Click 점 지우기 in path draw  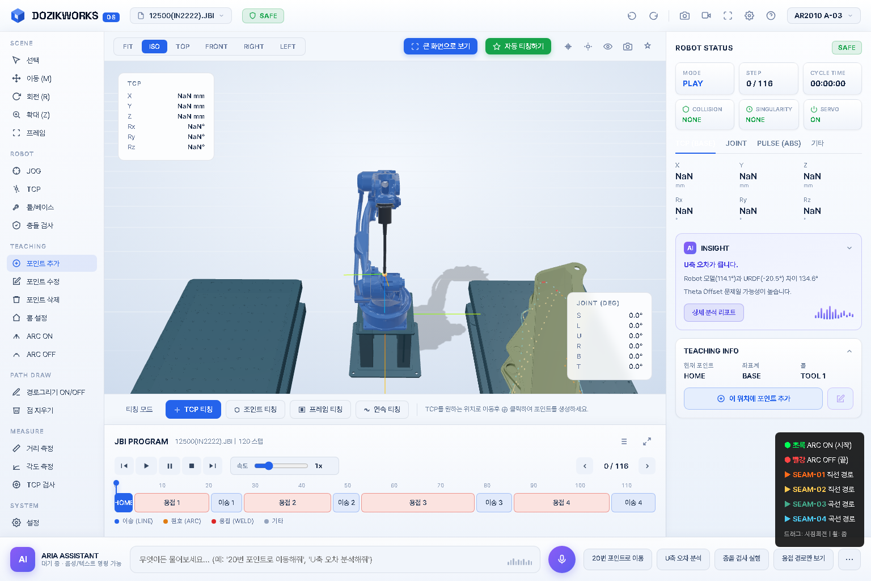pyautogui.click(x=52, y=410)
